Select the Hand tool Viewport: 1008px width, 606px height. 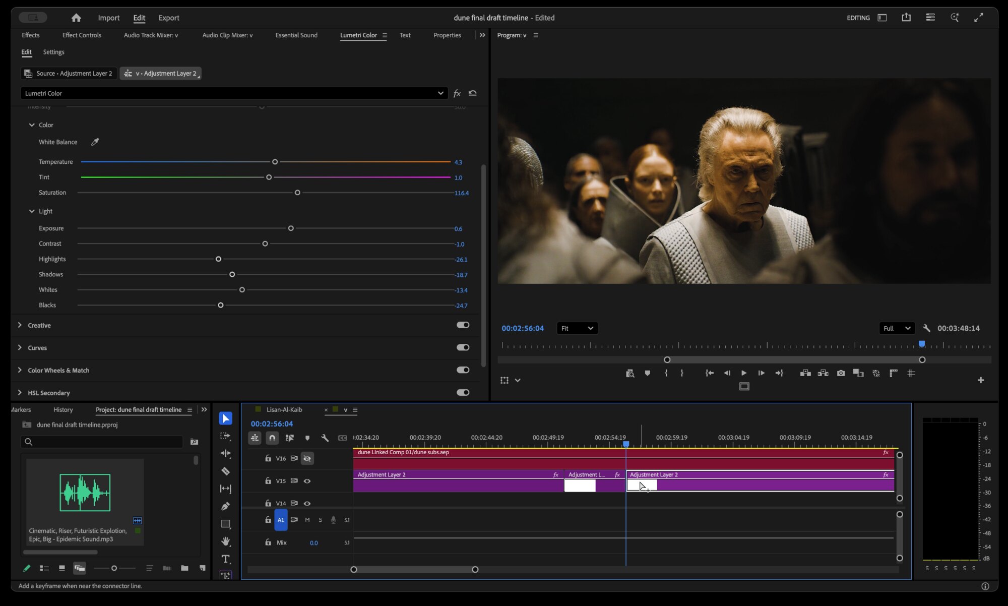click(x=226, y=541)
